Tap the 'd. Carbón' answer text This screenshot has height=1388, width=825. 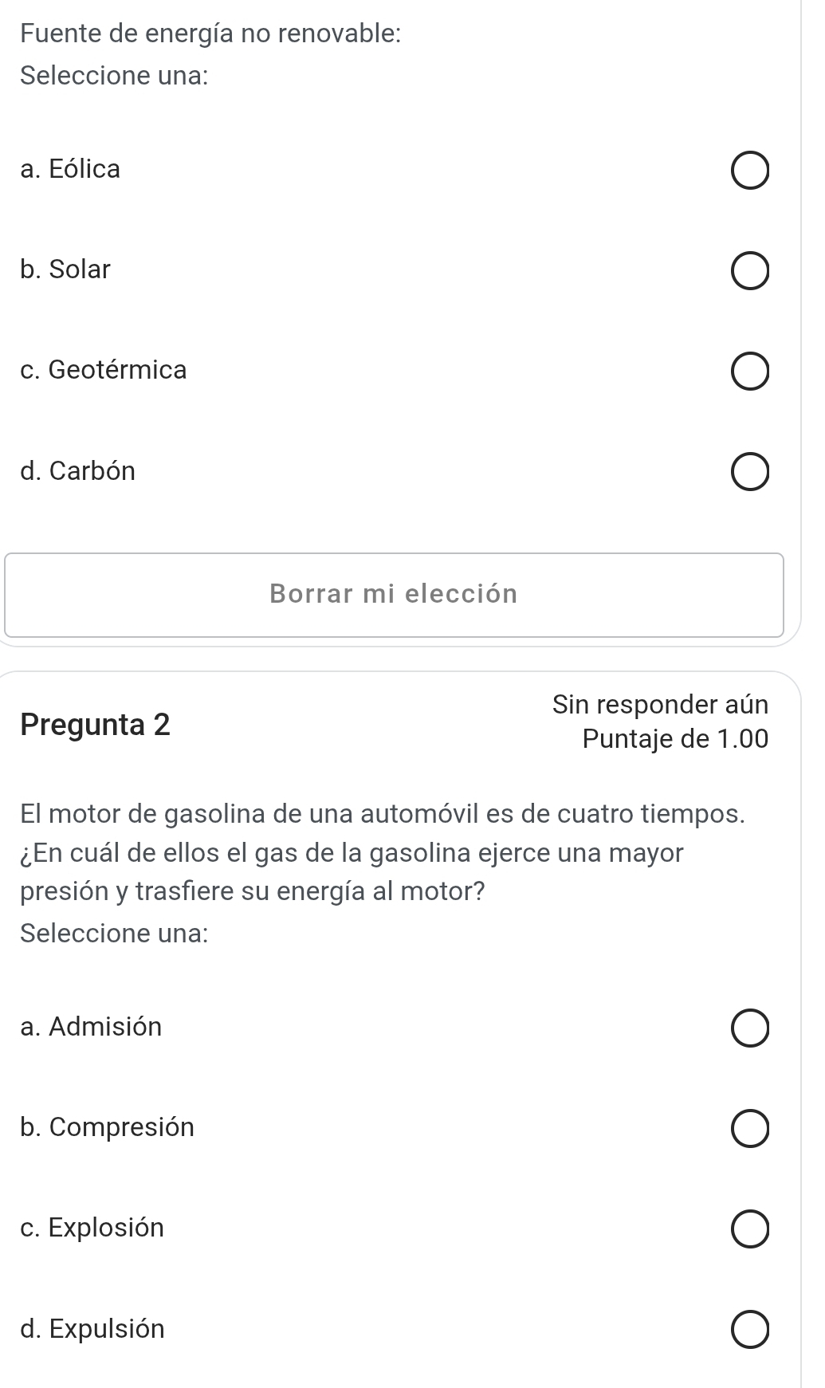78,470
